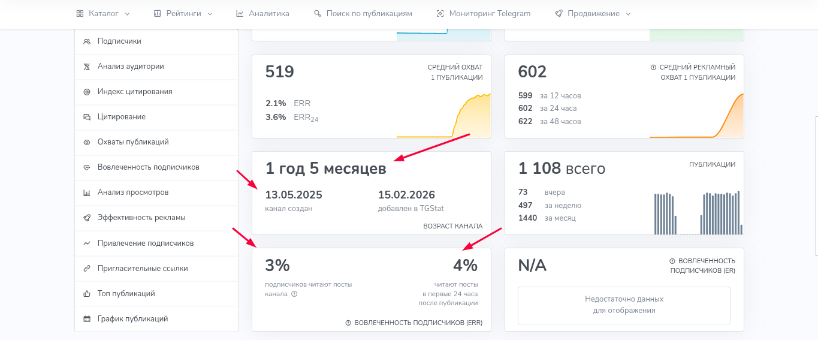The image size is (818, 340).
Task: Click help icon after 'читают посты канала'
Action: tap(294, 294)
